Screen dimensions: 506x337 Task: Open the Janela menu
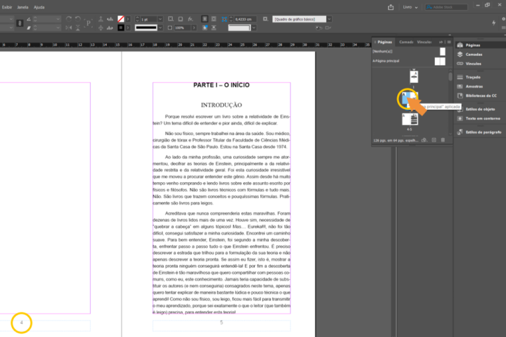[x=22, y=7]
